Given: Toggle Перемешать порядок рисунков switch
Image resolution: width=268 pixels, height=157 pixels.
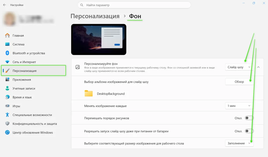Looking at the screenshot, I should pyautogui.click(x=249, y=118).
